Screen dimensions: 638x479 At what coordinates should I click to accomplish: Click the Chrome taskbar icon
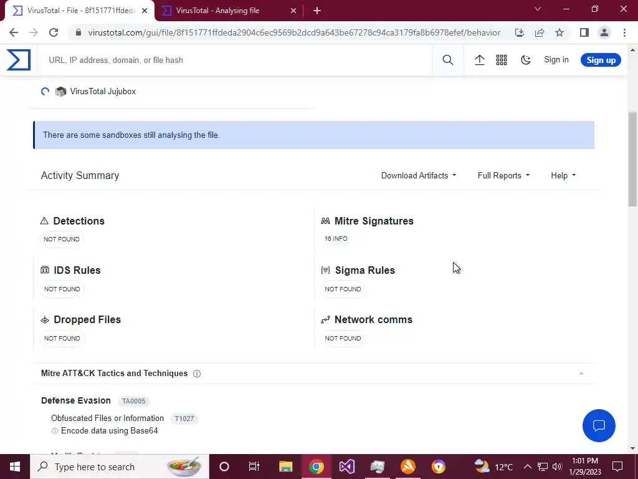[x=316, y=467]
